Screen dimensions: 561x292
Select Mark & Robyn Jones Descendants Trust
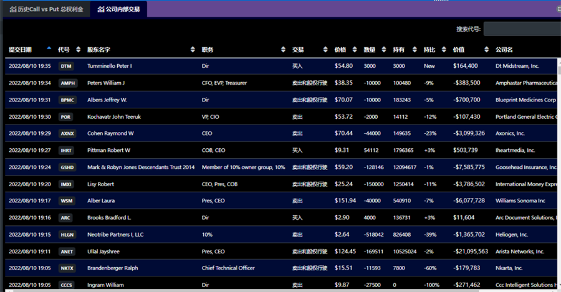141,167
